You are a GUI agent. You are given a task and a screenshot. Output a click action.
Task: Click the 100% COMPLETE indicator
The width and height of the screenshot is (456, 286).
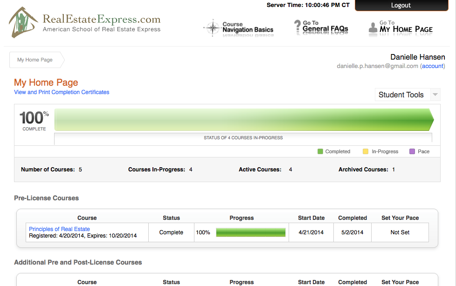[34, 121]
